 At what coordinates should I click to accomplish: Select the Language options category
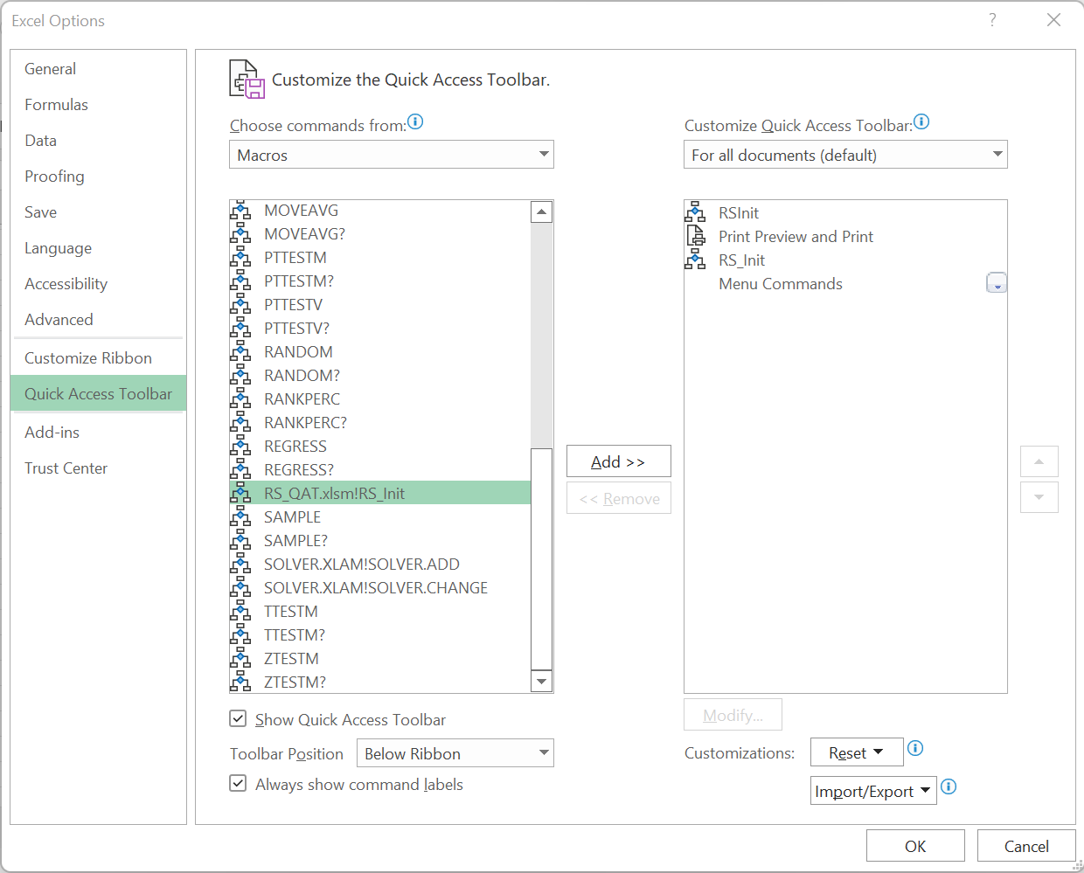coord(99,248)
